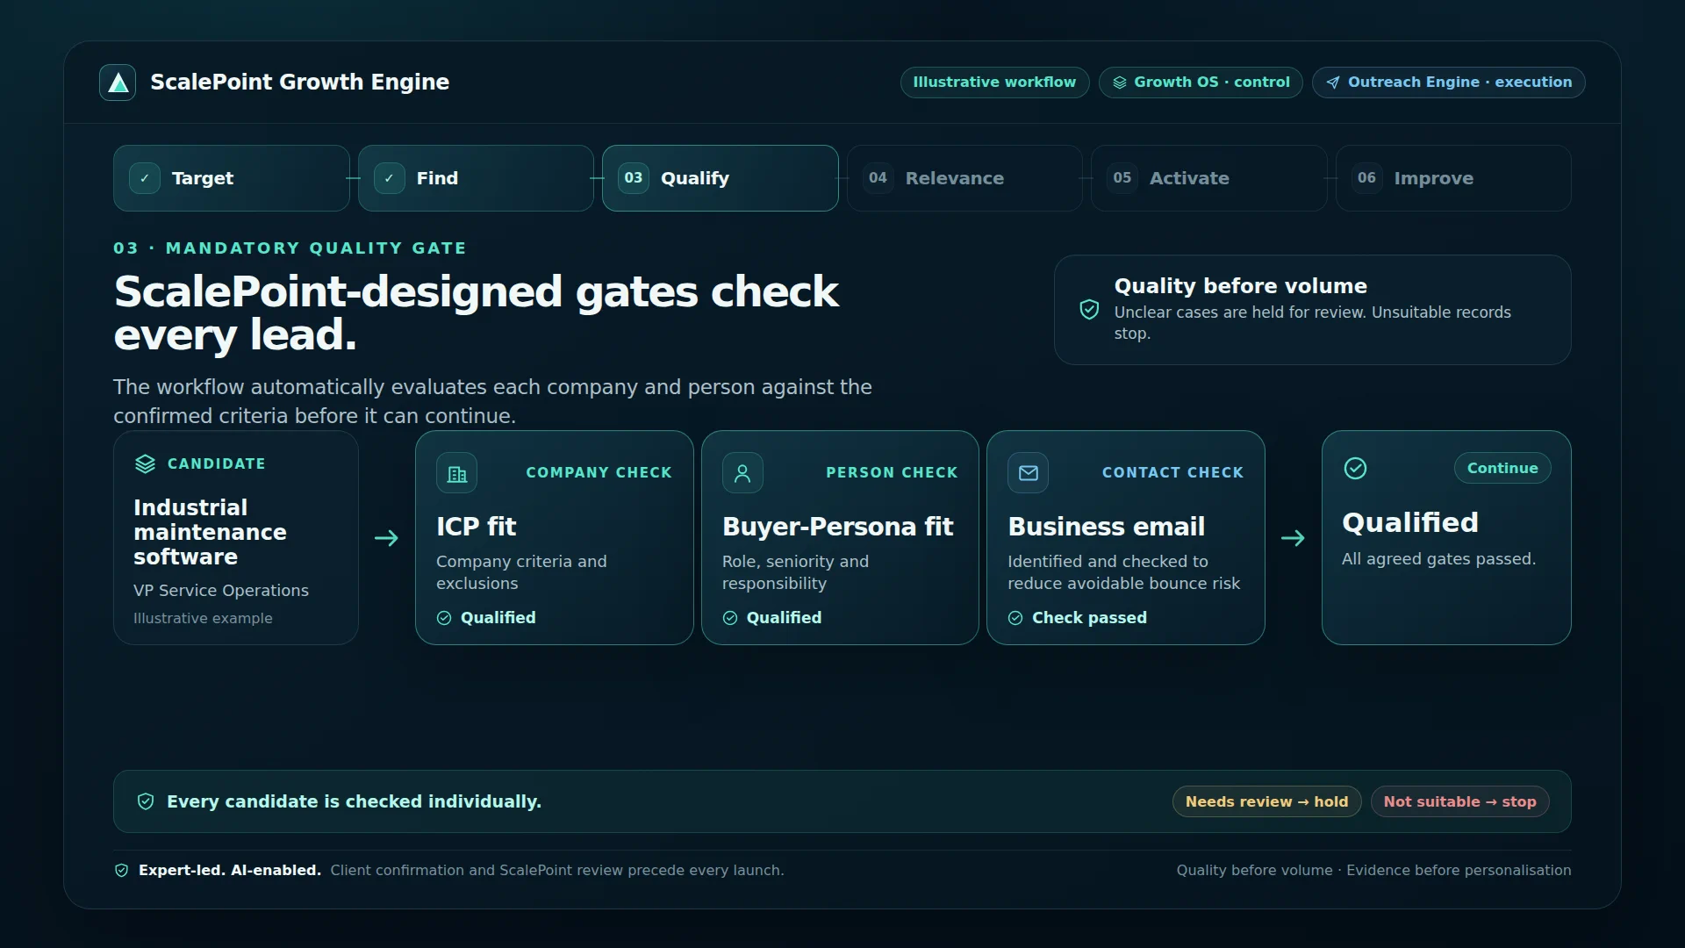Click the 03 · MANDATORY QUALITY GATE label

pyautogui.click(x=290, y=248)
